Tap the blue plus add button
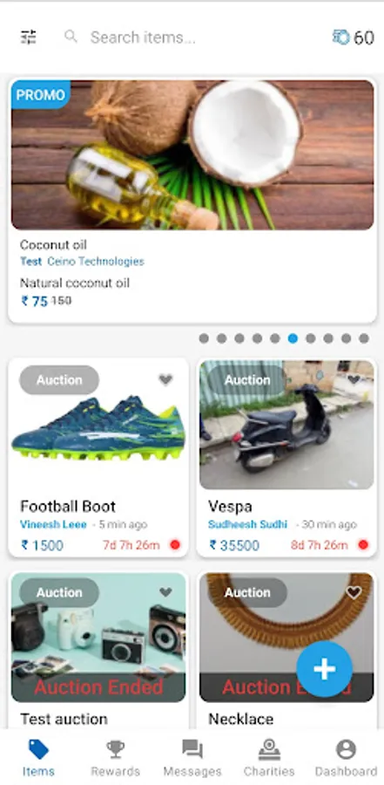Screen dimensions: 384x785 point(325,669)
